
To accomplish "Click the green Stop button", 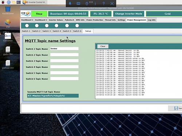I will point(39,14).
